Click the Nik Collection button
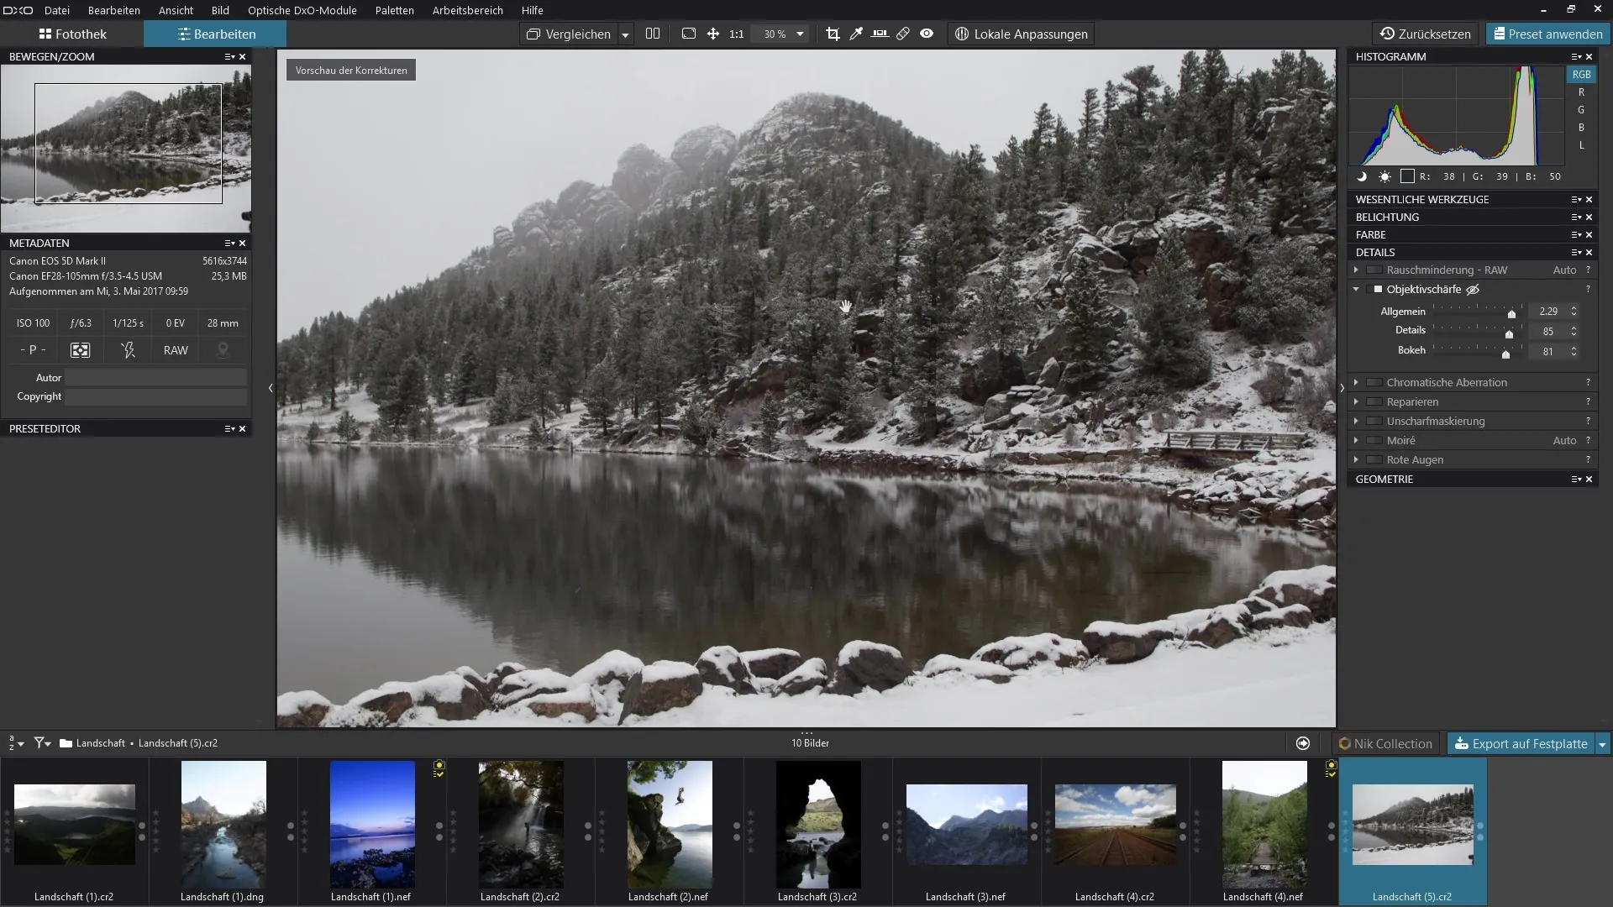This screenshot has width=1613, height=907. coord(1385,744)
